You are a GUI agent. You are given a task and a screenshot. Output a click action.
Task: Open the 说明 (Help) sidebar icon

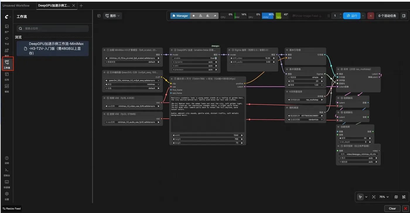point(7,160)
